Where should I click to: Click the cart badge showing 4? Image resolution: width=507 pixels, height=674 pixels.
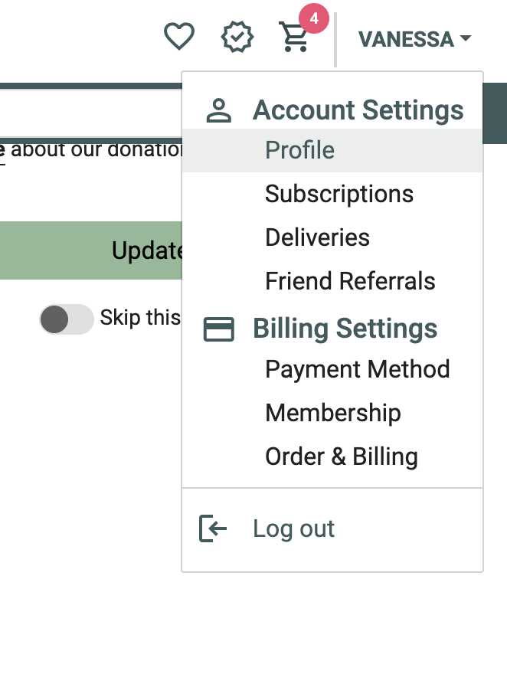[314, 18]
